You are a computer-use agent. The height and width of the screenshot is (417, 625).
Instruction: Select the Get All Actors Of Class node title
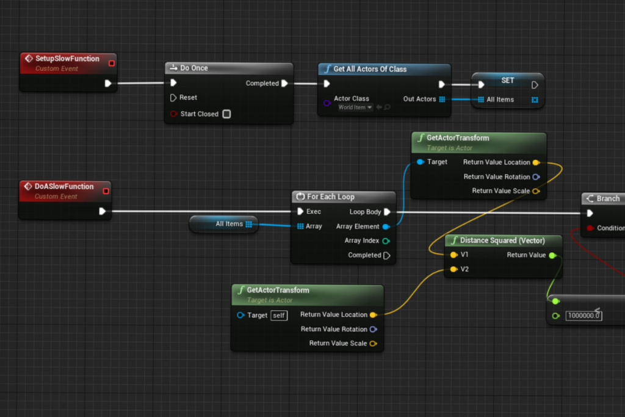pyautogui.click(x=370, y=69)
